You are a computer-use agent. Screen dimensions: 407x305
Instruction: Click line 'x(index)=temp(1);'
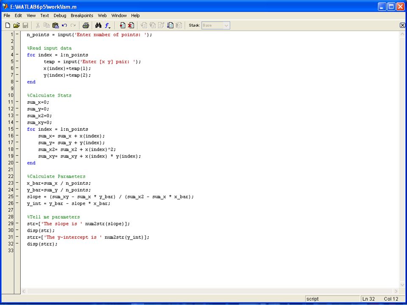pyautogui.click(x=67, y=68)
